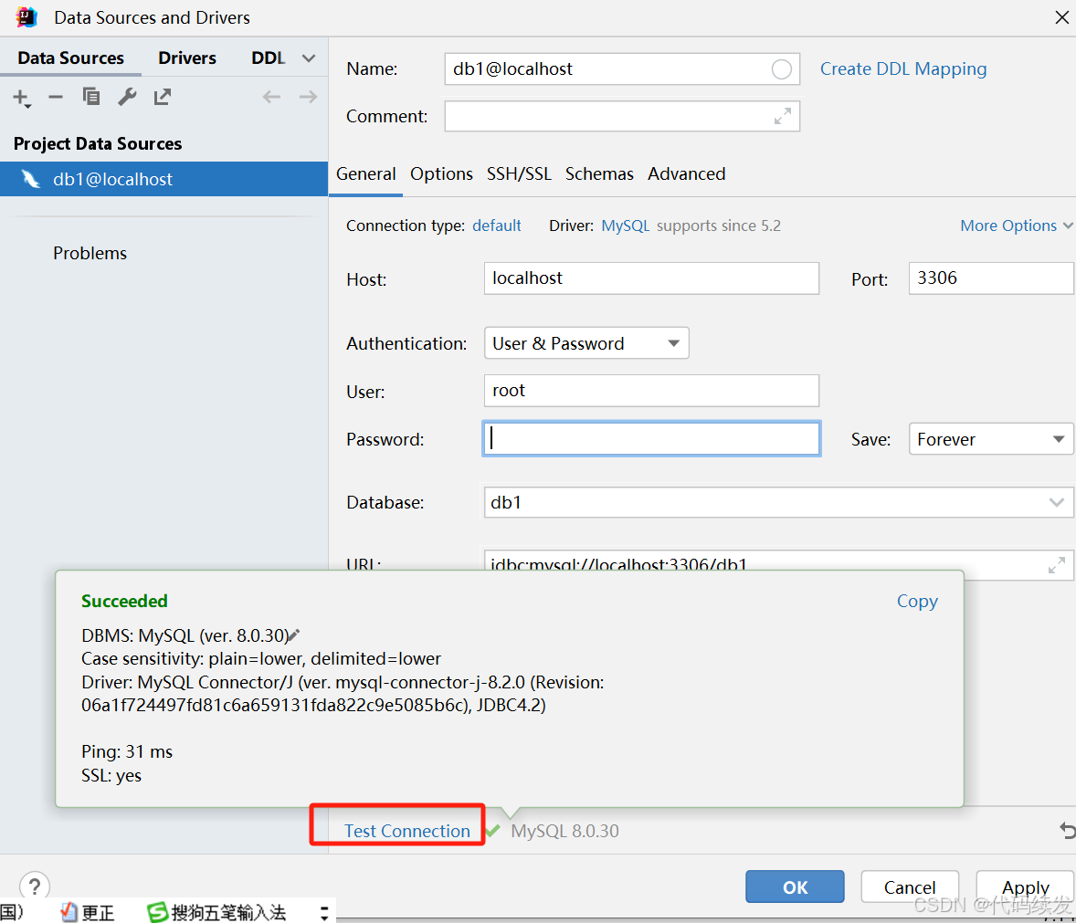This screenshot has width=1076, height=923.
Task: Expand the URL field editor
Action: pyautogui.click(x=1057, y=565)
